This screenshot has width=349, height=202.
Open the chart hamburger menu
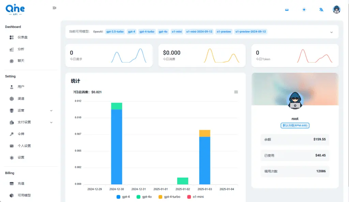236,92
